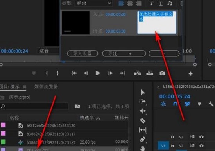Click the Lift button
The image size is (215, 151).
(137, 73)
